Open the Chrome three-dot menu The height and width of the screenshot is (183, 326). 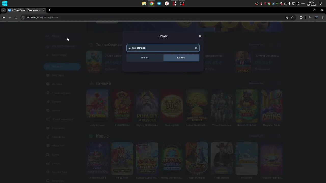click(322, 18)
